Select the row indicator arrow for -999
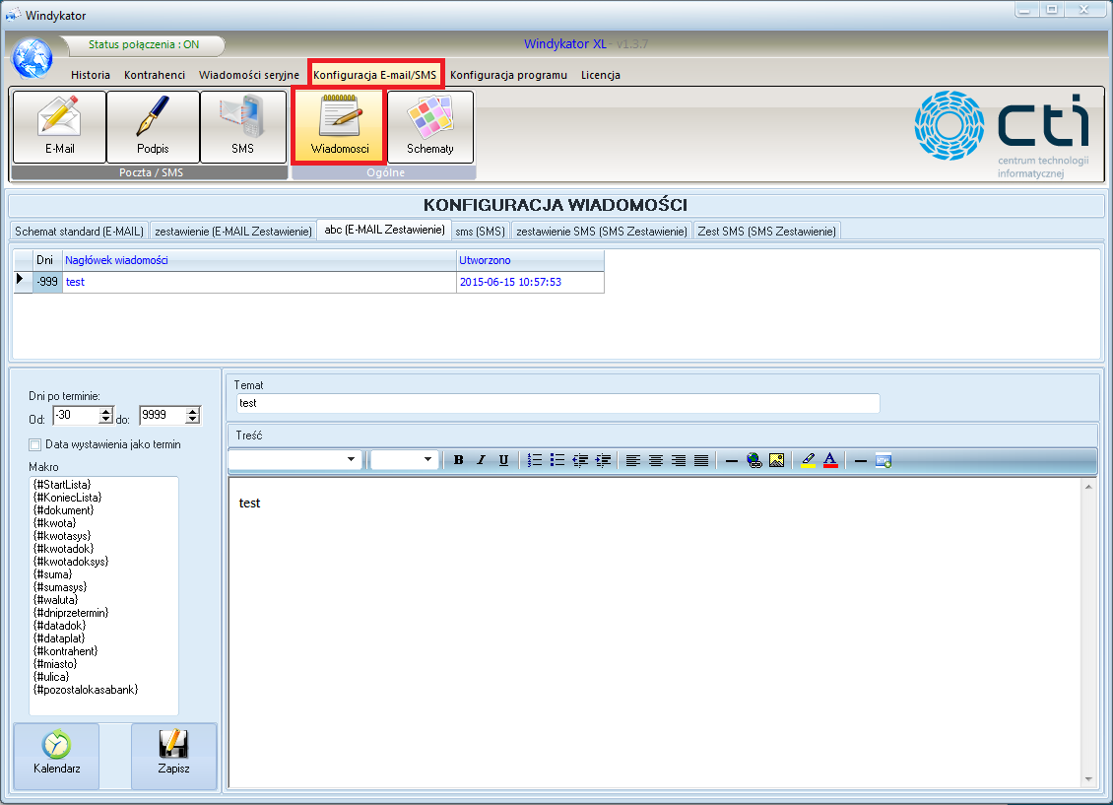The height and width of the screenshot is (805, 1113). pos(22,281)
